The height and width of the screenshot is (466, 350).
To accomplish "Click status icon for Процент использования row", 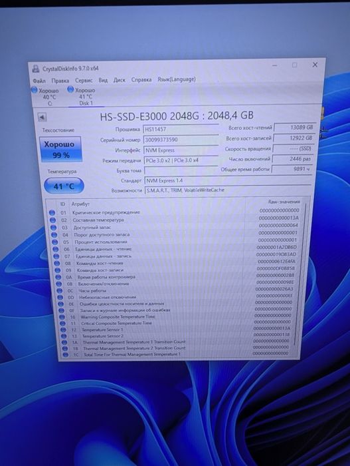I will click(55, 242).
